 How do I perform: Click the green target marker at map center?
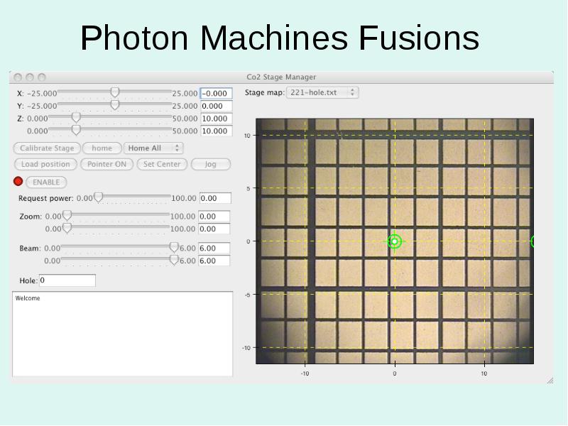click(395, 241)
